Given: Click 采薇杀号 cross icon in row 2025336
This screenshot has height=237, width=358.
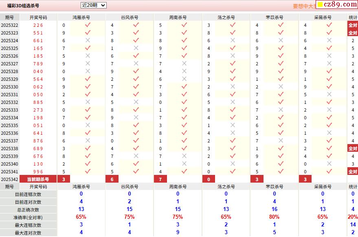Looking at the screenshot, I should coord(329,133).
